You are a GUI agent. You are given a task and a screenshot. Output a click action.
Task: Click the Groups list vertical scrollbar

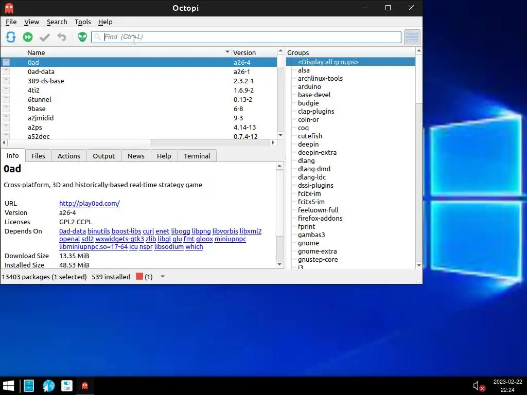(419, 158)
